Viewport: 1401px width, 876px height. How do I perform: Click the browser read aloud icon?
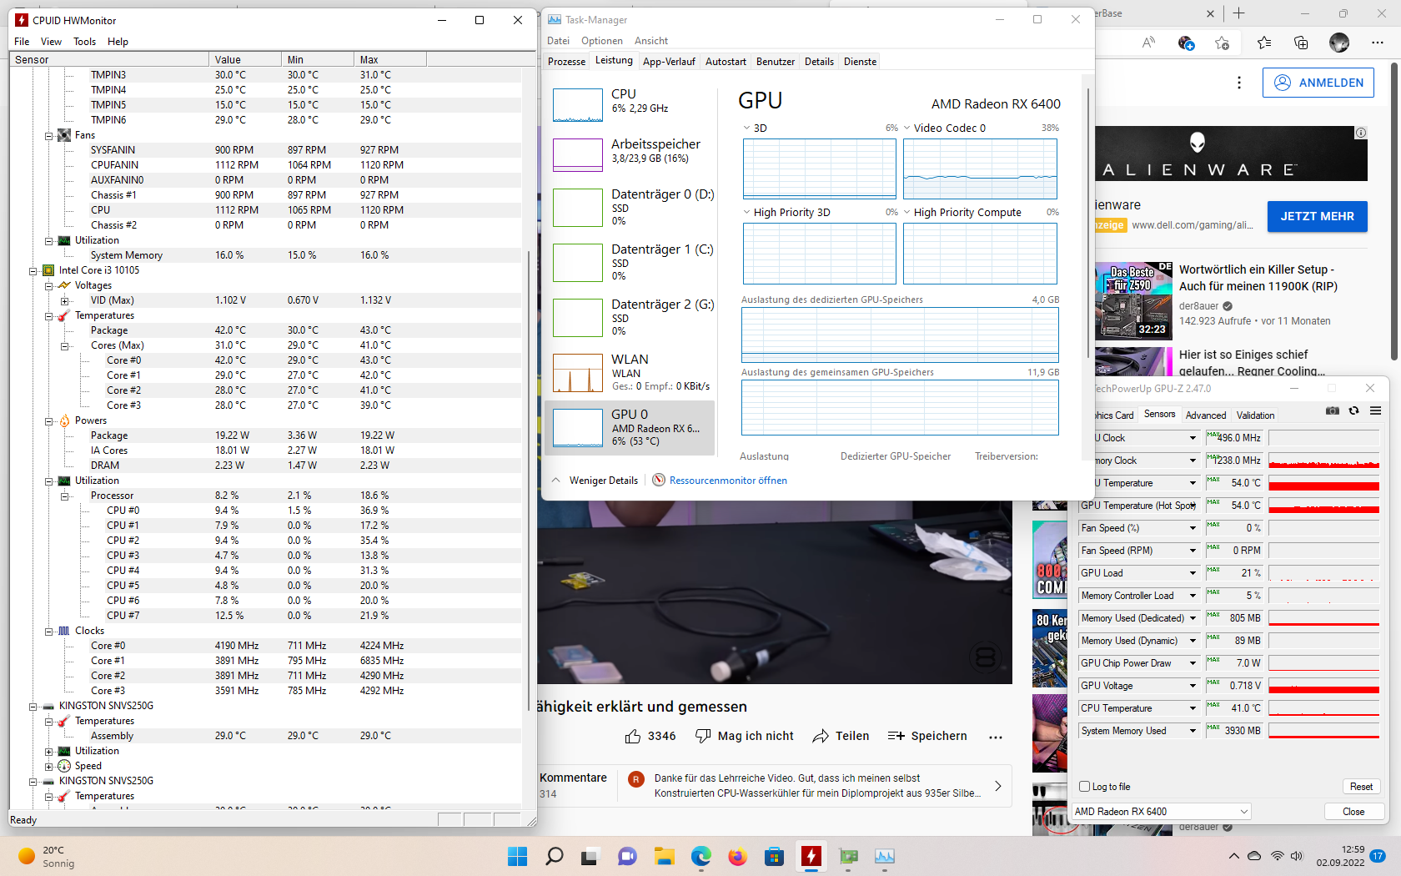pos(1149,43)
